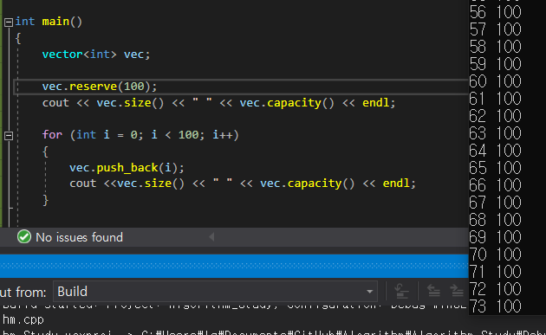
Task: Click the green No issues found check icon
Action: coord(24,237)
